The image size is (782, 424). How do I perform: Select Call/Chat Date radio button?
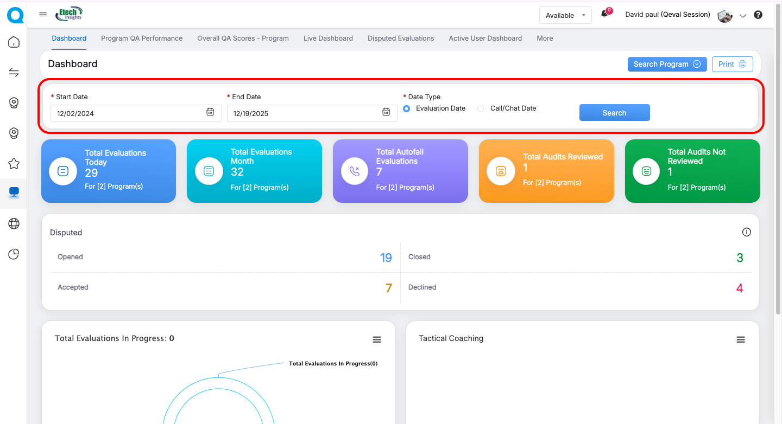pos(481,108)
